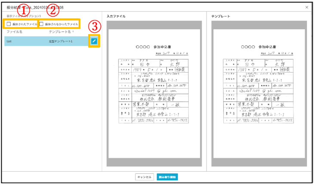Click the 入力ファイル panel heading
The height and width of the screenshot is (185, 314).
pos(116,16)
